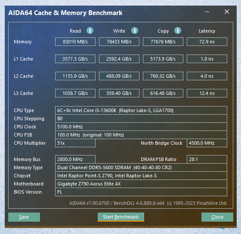
Task: Click the CPU Stepping field B0
Action: click(141, 119)
